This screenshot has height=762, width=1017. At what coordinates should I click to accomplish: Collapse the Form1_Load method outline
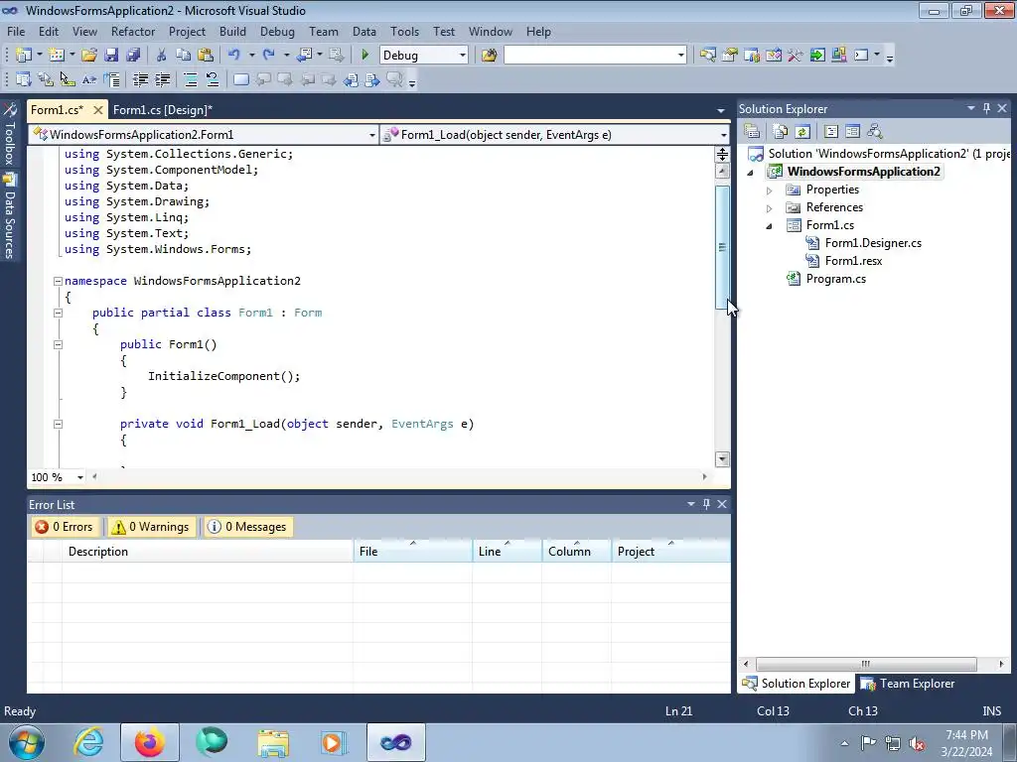(x=58, y=424)
